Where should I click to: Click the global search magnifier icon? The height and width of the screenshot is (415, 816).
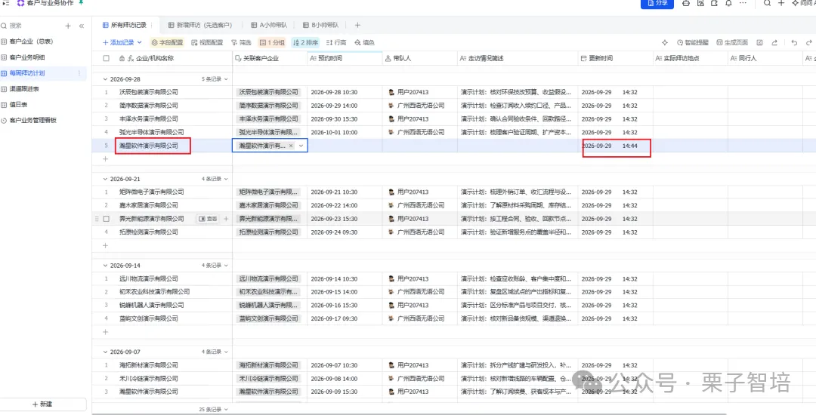tap(767, 3)
